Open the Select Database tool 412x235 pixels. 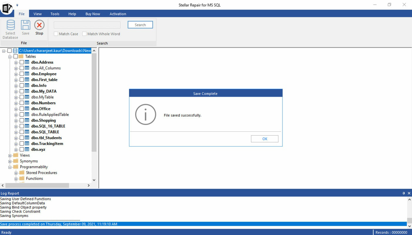coord(10,28)
